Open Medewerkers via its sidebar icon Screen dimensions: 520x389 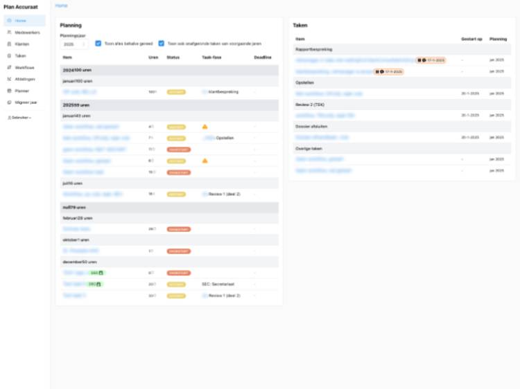pos(9,32)
